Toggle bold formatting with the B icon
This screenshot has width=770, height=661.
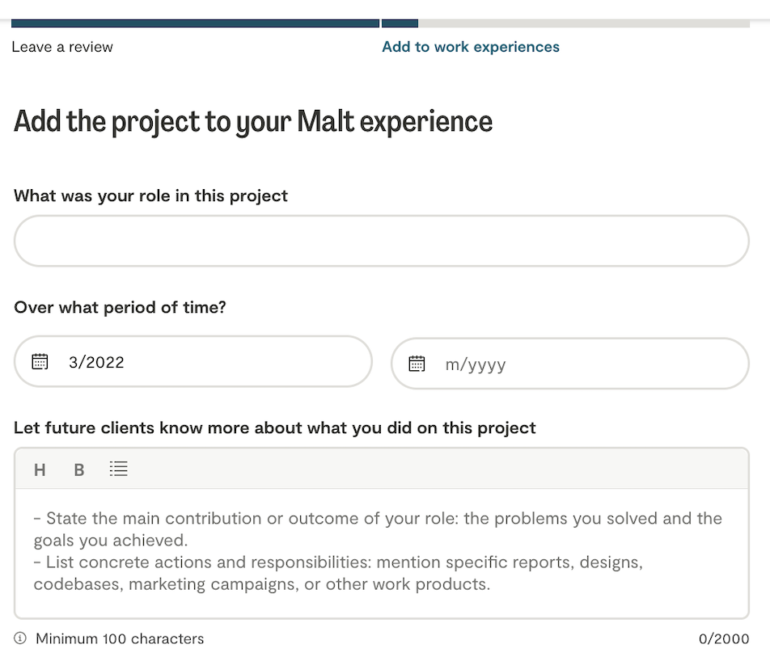click(x=79, y=469)
